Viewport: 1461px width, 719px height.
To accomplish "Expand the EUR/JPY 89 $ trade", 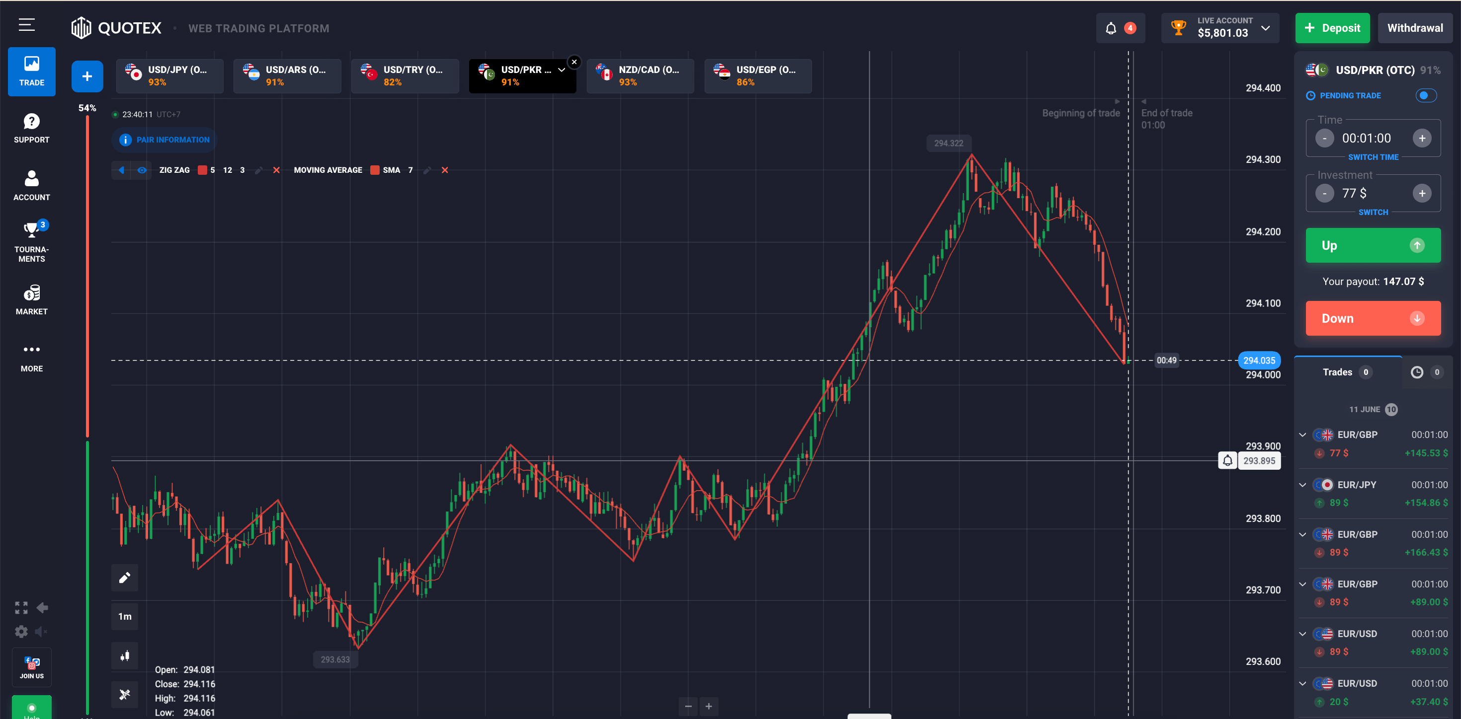I will (1302, 485).
